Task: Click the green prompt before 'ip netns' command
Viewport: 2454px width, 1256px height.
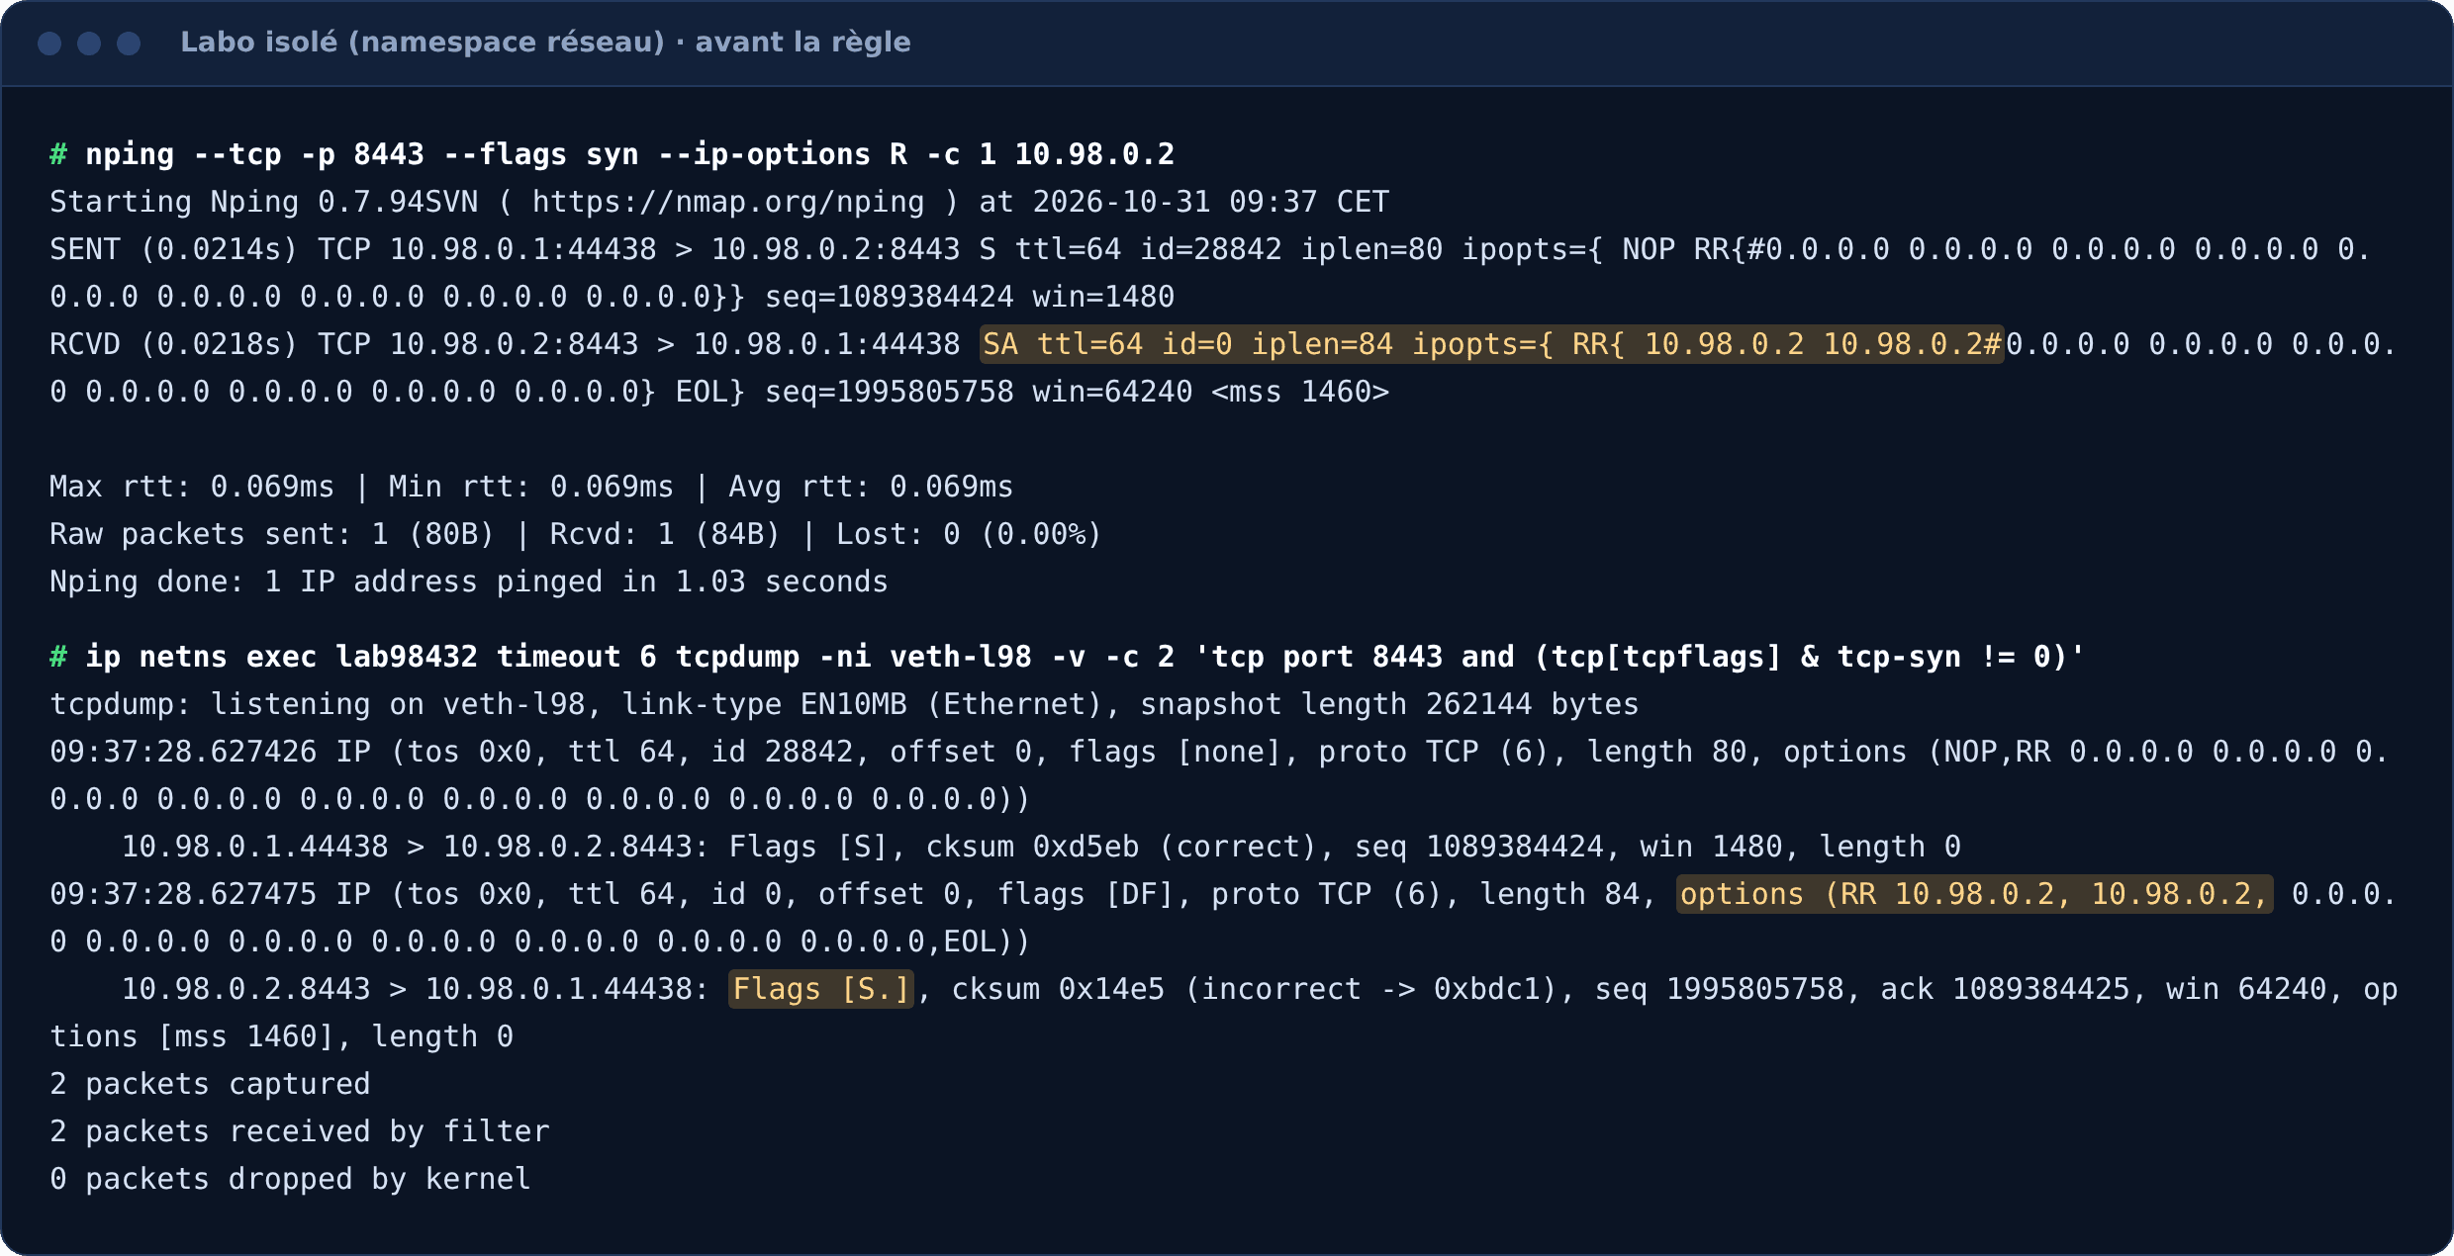Action: coord(58,657)
